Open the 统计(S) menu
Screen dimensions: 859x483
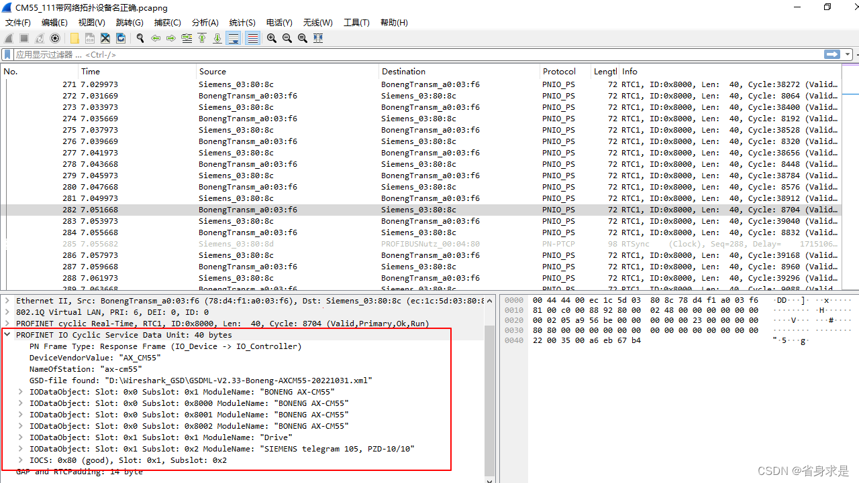[242, 22]
